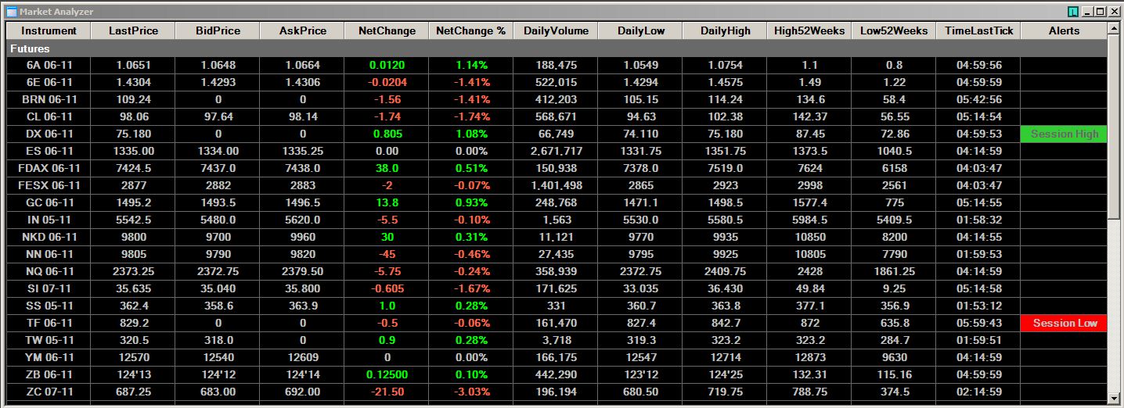
Task: Click the BidPrice column header
Action: coord(218,30)
